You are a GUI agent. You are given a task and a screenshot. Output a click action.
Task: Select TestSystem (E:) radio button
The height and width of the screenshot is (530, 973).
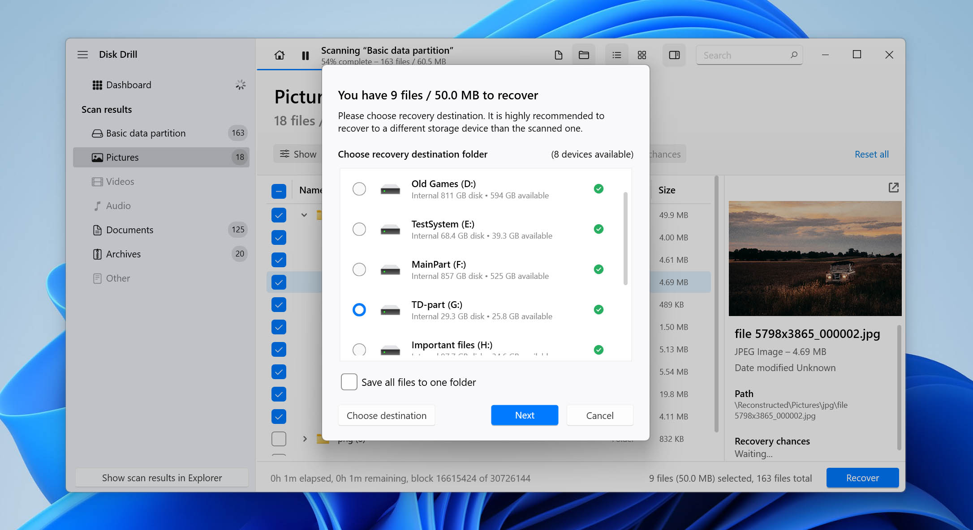click(x=359, y=229)
